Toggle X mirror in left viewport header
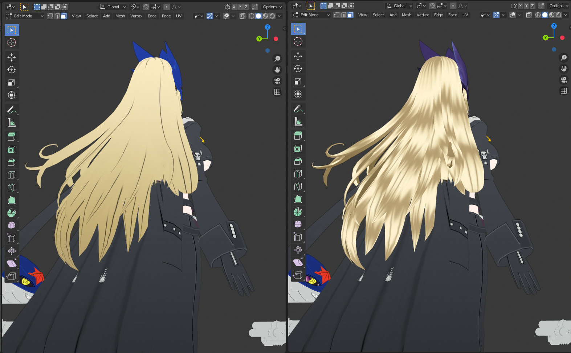This screenshot has width=571, height=353. (234, 7)
